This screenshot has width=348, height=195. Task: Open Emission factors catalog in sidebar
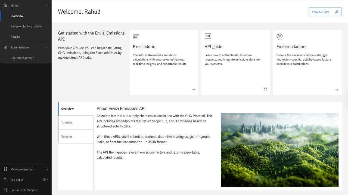click(26, 26)
